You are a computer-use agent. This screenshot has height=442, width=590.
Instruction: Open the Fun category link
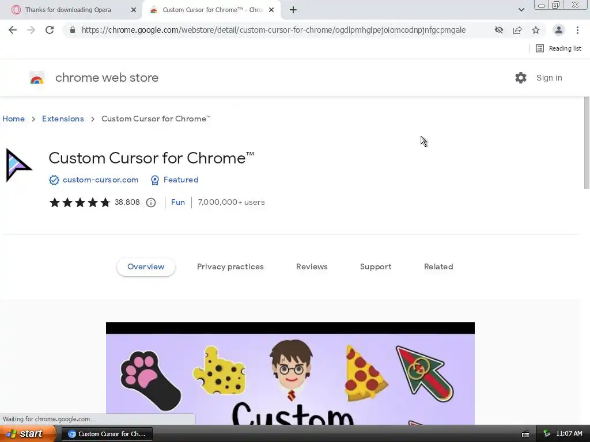(x=178, y=202)
